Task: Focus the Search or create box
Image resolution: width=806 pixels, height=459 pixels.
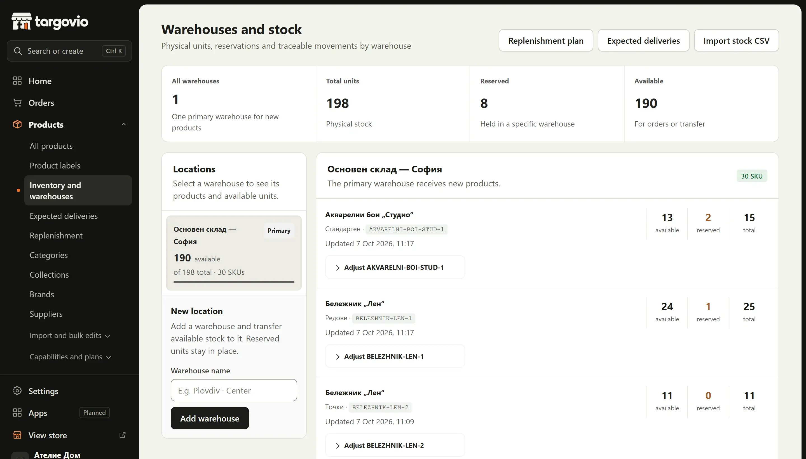Action: [69, 51]
